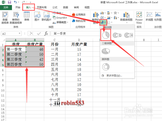Screen dimensions: 162x121
Task: Switch to the 审阅 (Review) tab
Action: (x=76, y=7)
